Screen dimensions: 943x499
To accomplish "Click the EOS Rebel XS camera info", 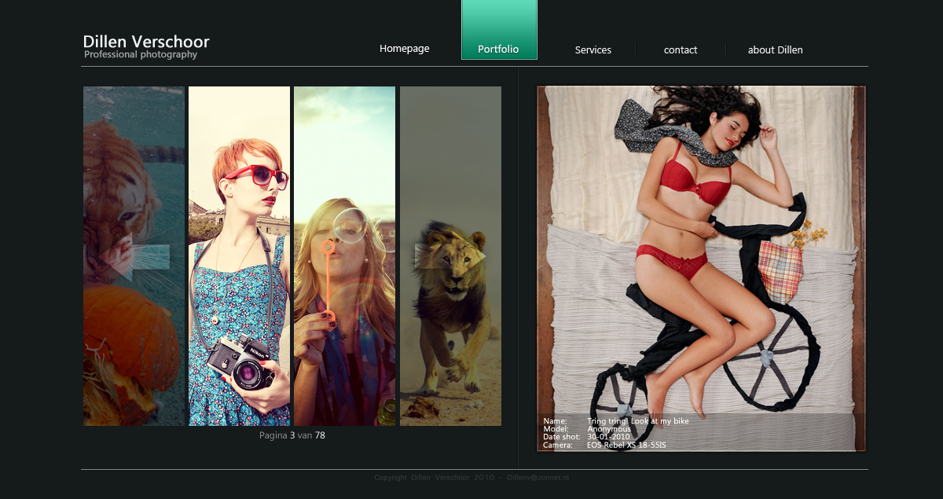I will tap(626, 446).
